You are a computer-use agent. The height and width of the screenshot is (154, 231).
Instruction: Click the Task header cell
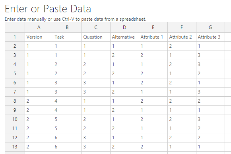[67, 37]
